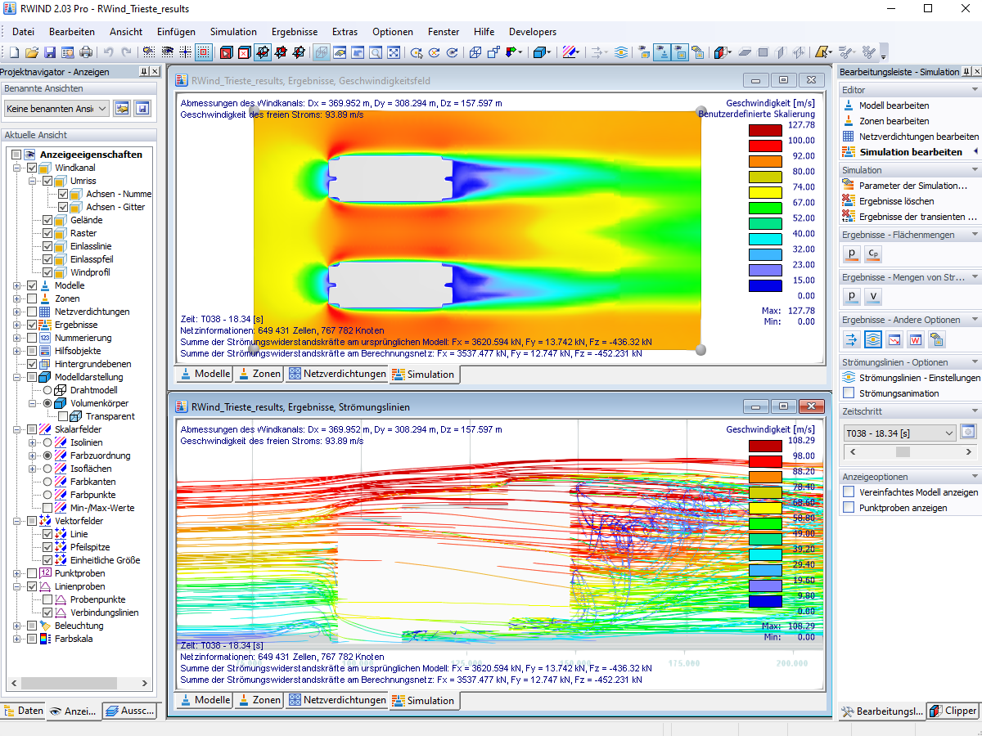Click the 'p' flow quantity button under 'Mengen von Str...'
Image resolution: width=982 pixels, height=736 pixels.
point(852,296)
